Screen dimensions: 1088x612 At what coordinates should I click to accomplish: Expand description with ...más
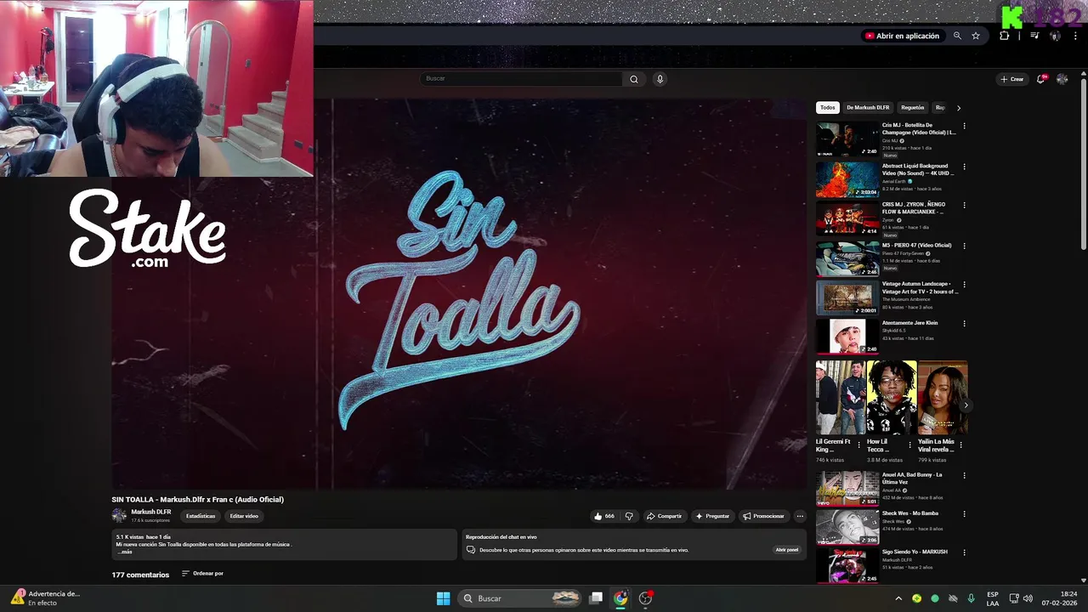[x=125, y=552]
